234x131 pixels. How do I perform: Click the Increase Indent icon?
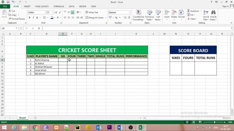coord(82,17)
